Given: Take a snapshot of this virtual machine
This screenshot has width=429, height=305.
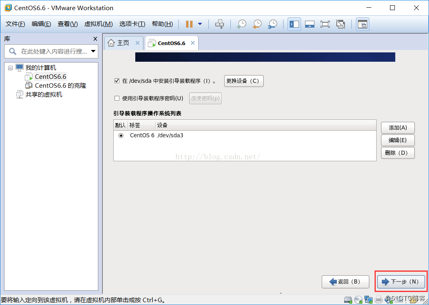Looking at the screenshot, I should pos(241,24).
